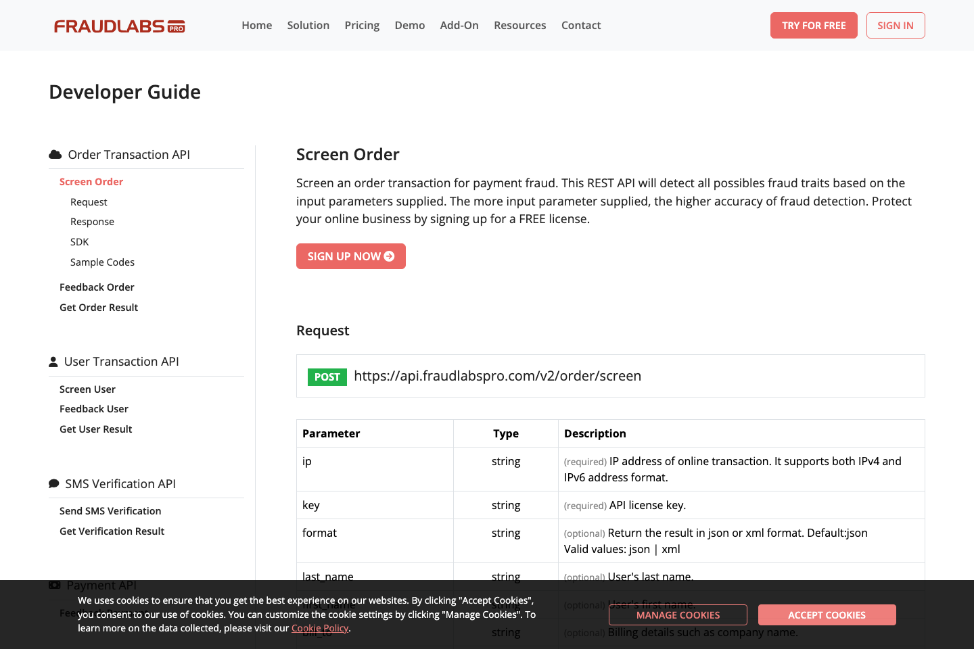Click the card icon next to Payment API
Screen dimensions: 974x649
pyautogui.click(x=53, y=584)
